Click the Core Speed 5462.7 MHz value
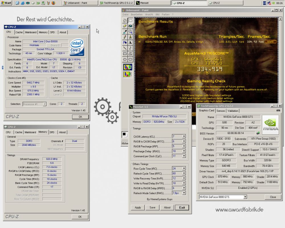Screen dimensions: 285x228 click(x=33, y=83)
